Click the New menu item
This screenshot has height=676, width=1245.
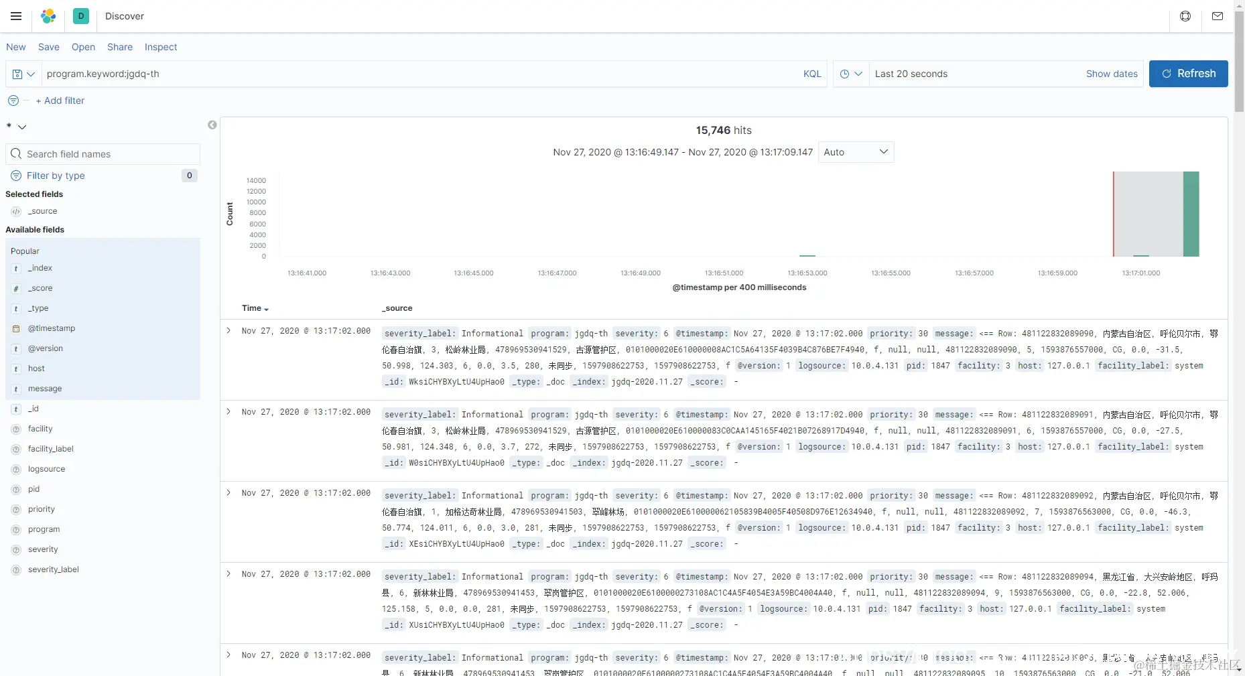coord(16,47)
